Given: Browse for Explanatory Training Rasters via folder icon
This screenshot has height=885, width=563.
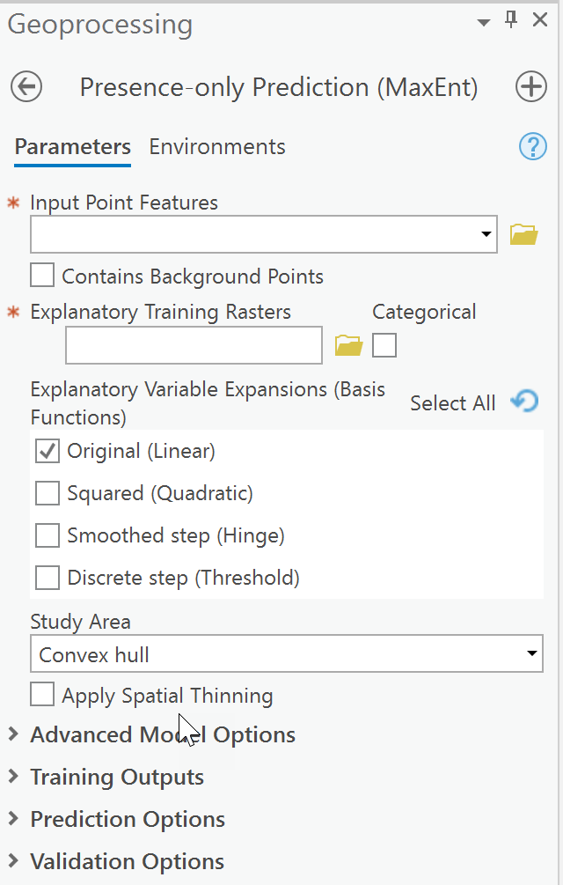Looking at the screenshot, I should [x=349, y=345].
